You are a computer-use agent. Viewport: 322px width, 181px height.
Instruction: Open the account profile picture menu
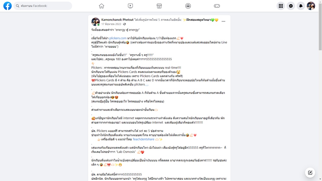tap(311, 6)
